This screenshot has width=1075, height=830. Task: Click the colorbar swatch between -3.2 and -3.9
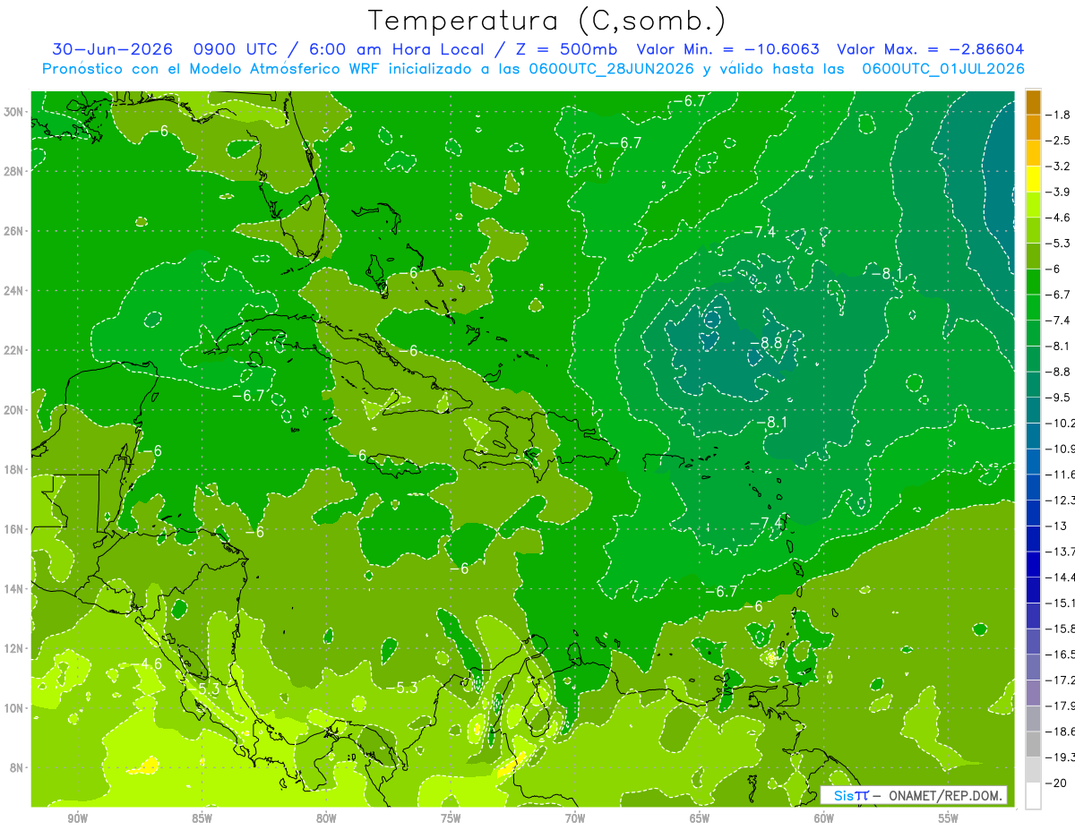click(1033, 179)
